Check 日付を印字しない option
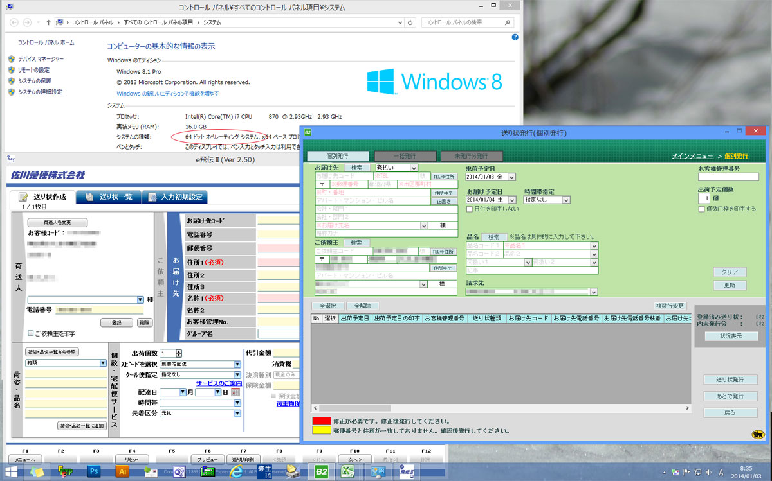The width and height of the screenshot is (772, 481). [x=470, y=209]
